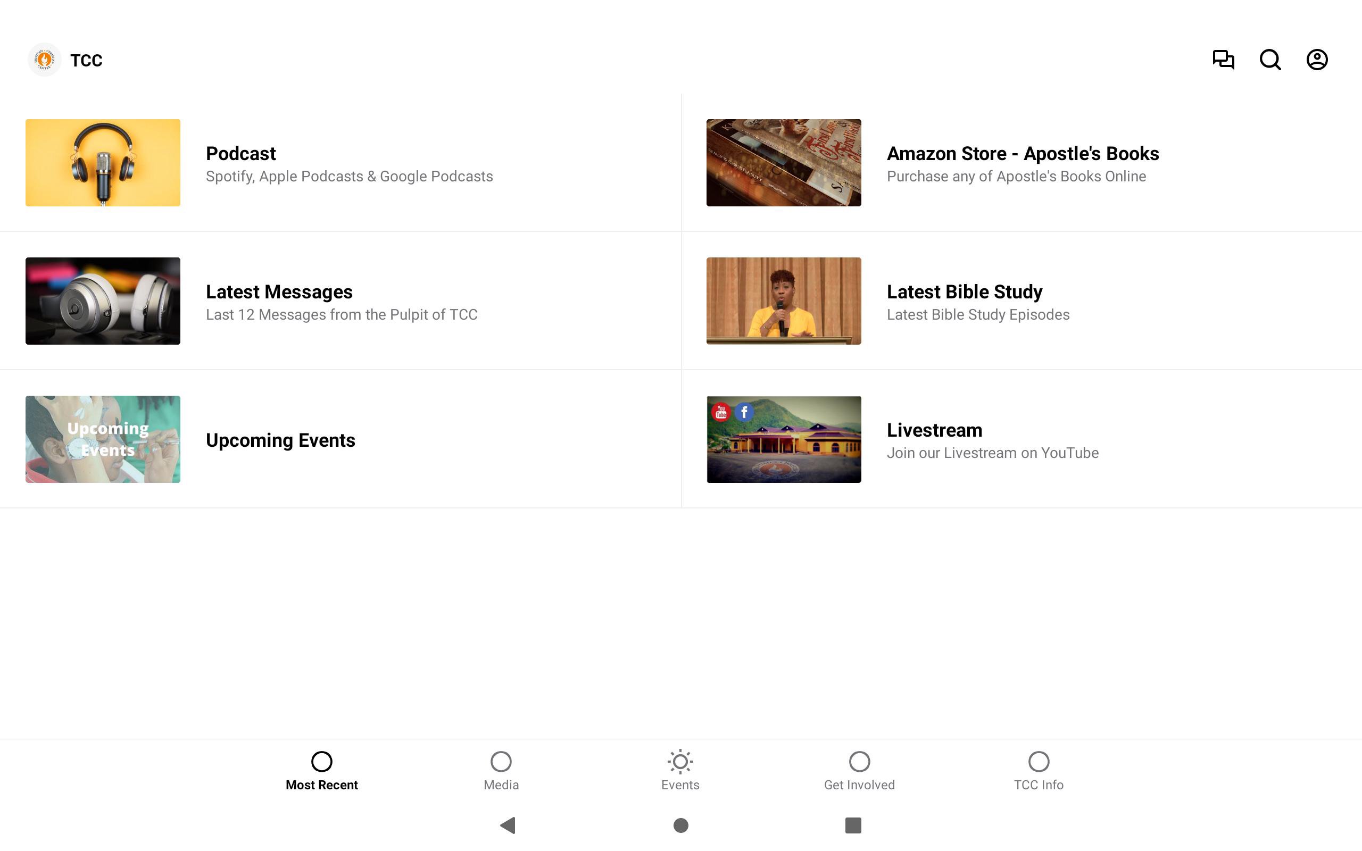
Task: Switch to the Get Involved tab
Action: [859, 771]
